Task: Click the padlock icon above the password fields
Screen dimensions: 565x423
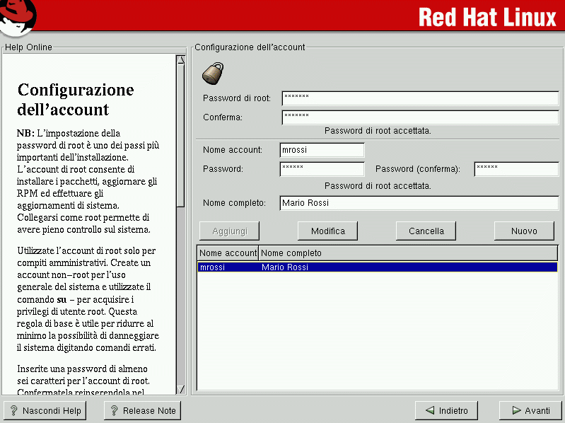Action: (213, 73)
